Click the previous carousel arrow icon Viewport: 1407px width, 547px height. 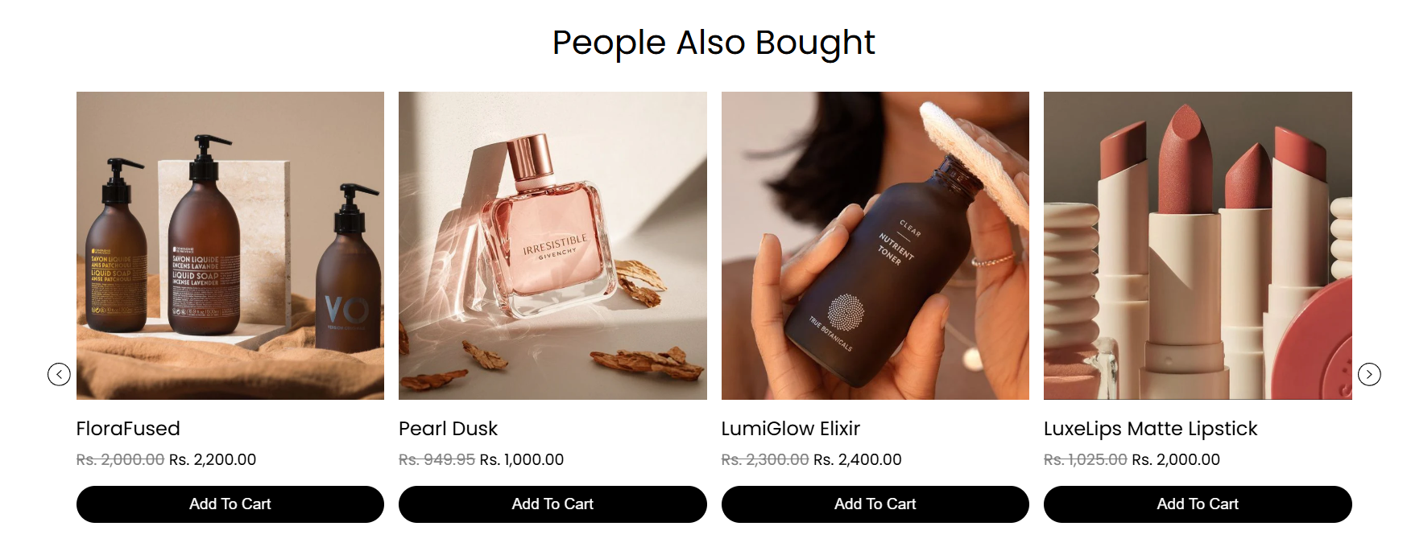tap(59, 374)
